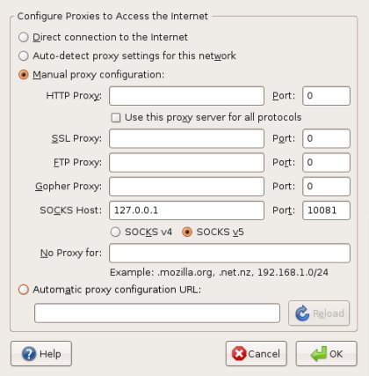Click the SOCKS port field showing 10081
369x376 pixels.
coord(326,210)
